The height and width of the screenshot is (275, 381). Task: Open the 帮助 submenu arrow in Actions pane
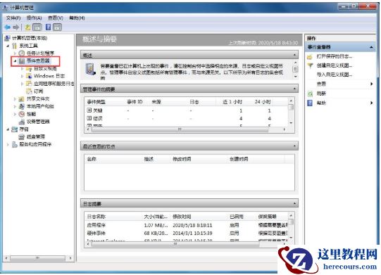coord(372,103)
